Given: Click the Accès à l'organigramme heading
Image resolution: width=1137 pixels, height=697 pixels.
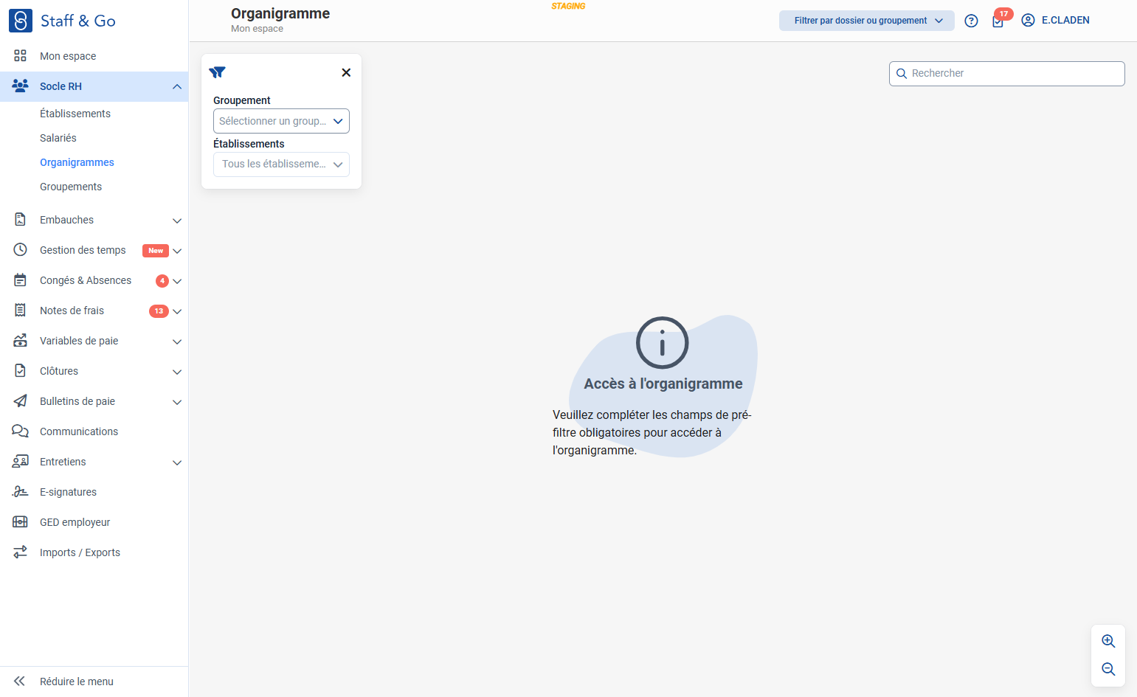Looking at the screenshot, I should pyautogui.click(x=663, y=384).
